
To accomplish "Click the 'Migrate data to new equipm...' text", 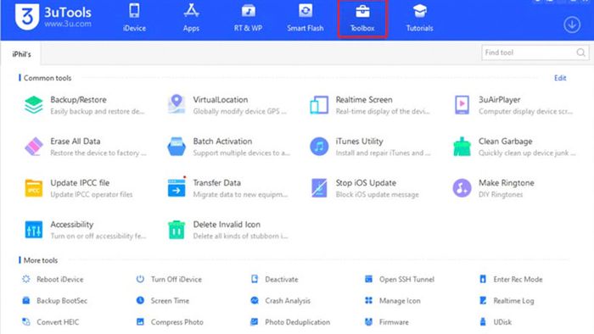I will point(240,194).
